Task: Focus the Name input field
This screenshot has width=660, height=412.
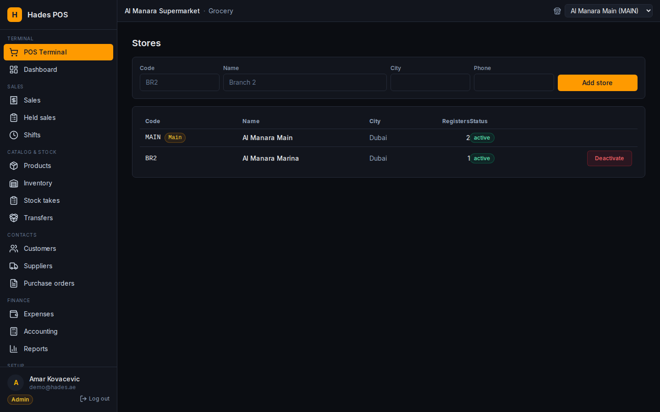Action: pyautogui.click(x=305, y=82)
